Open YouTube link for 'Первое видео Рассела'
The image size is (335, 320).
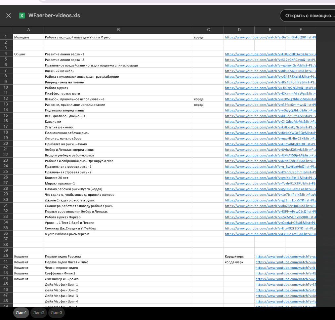(x=286, y=256)
